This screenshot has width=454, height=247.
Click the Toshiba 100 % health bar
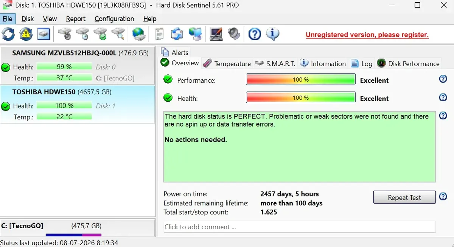tap(64, 106)
